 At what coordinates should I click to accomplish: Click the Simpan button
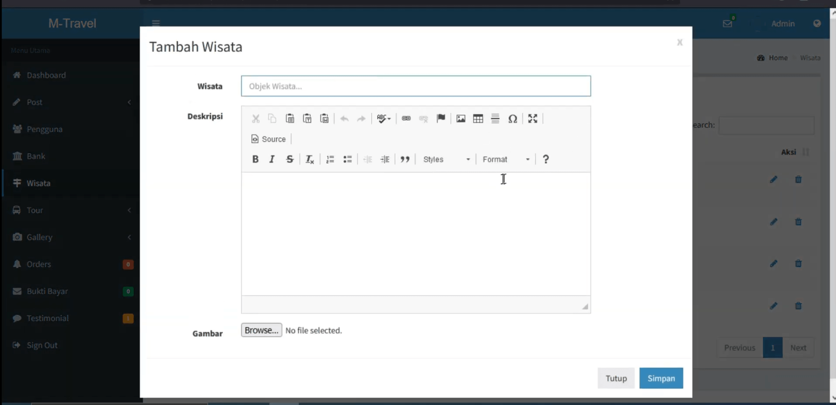pyautogui.click(x=661, y=378)
